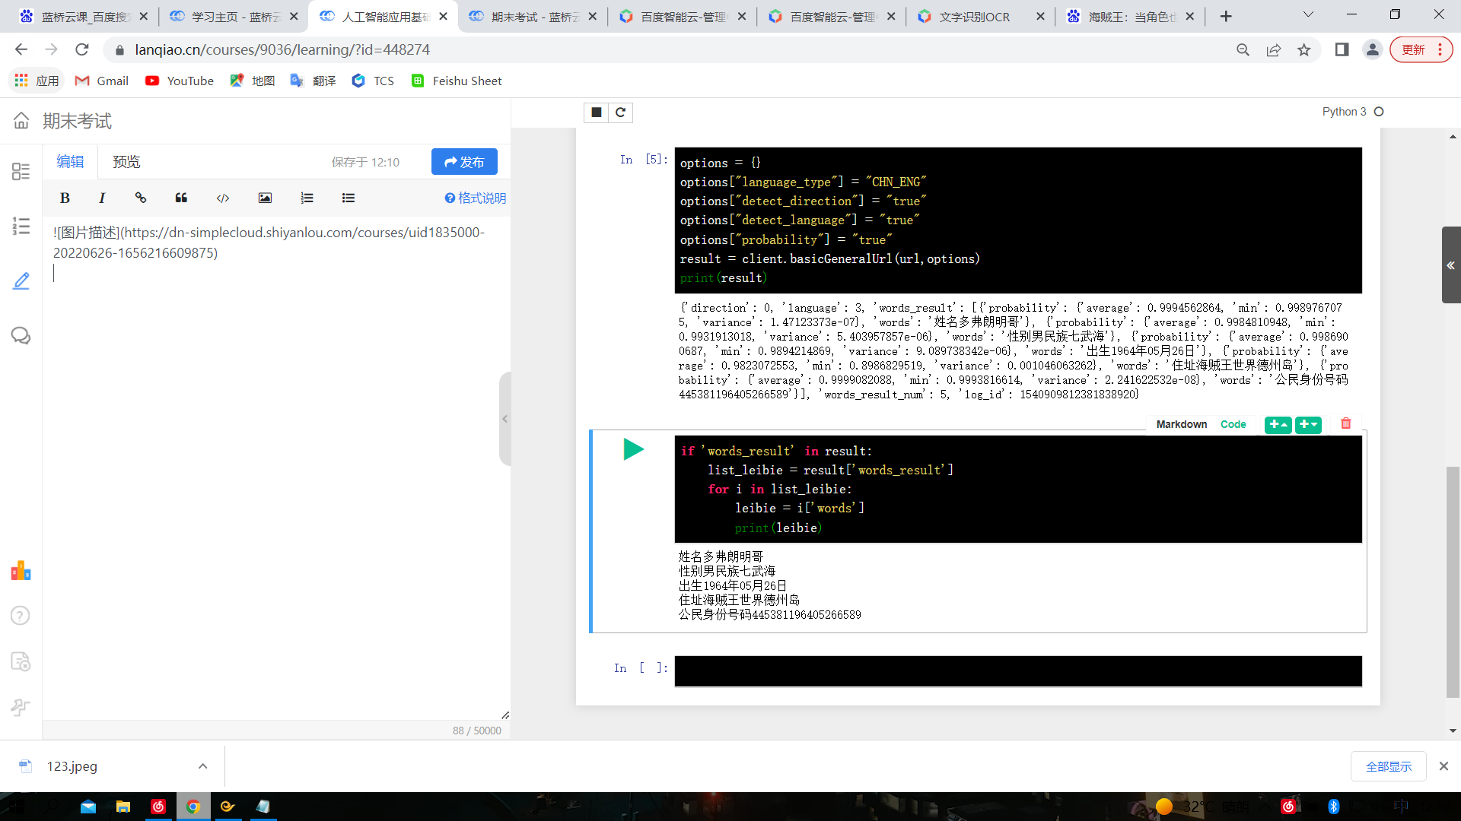Screen dimensions: 1461x821
Task: Delete the cell with the red trash icon
Action: [1345, 424]
